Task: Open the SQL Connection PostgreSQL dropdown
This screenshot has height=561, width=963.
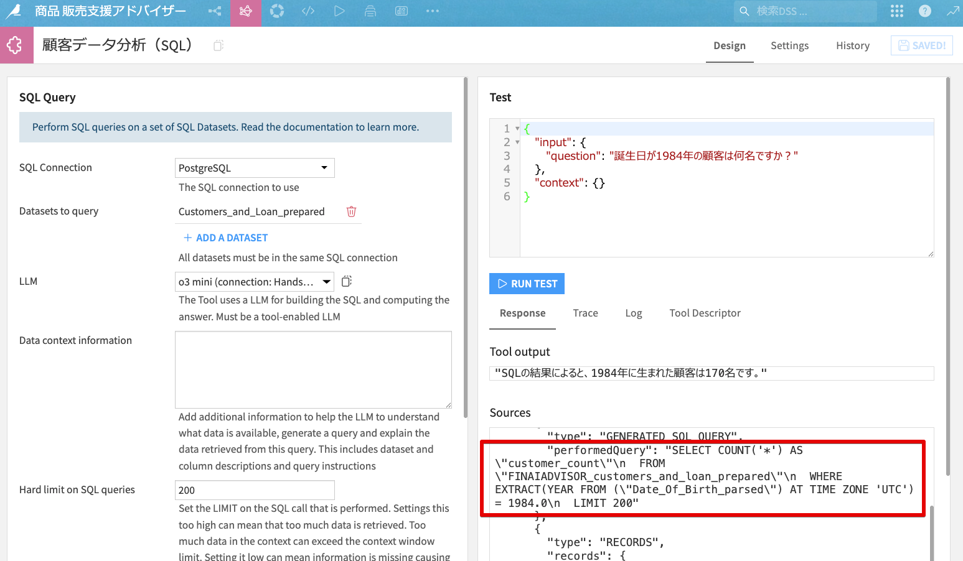Action: coord(255,168)
